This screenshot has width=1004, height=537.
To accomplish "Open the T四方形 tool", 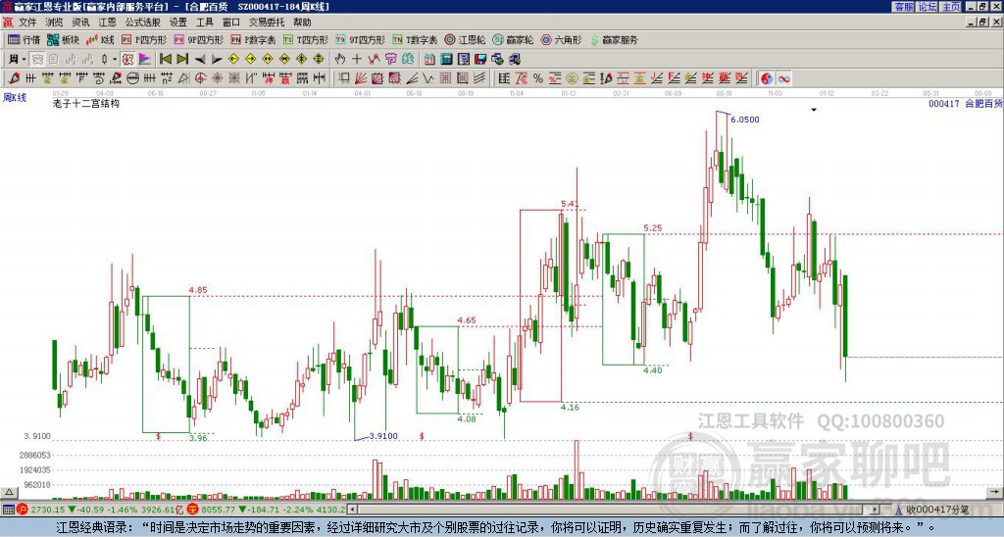I will click(306, 39).
